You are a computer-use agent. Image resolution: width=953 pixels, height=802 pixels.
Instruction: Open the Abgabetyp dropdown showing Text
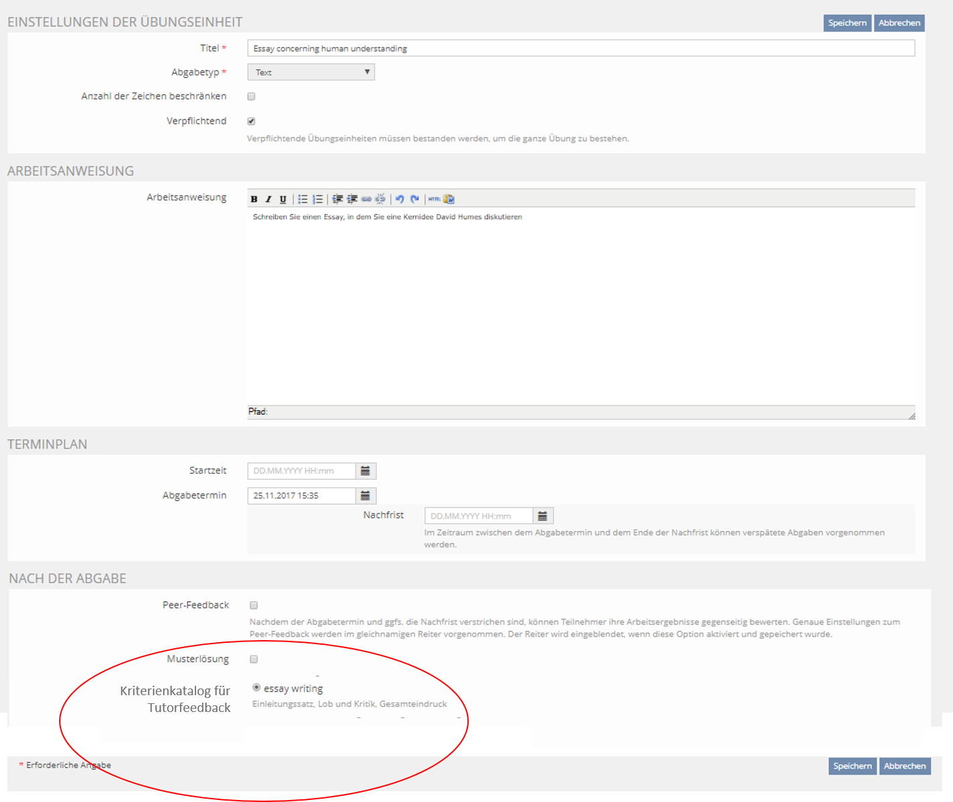coord(311,72)
